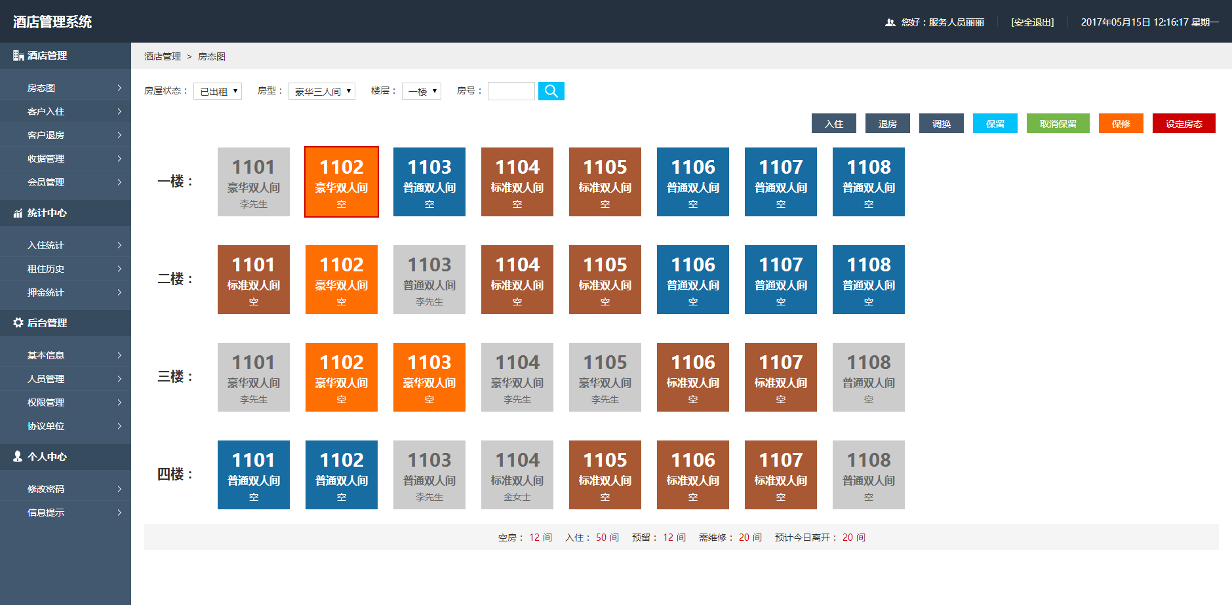Viewport: 1232px width, 605px height.
Task: Expand the 会员管理 sidebar arrow
Action: click(119, 182)
